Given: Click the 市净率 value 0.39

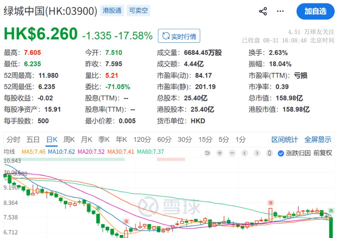Looking at the screenshot, I should tap(282, 87).
